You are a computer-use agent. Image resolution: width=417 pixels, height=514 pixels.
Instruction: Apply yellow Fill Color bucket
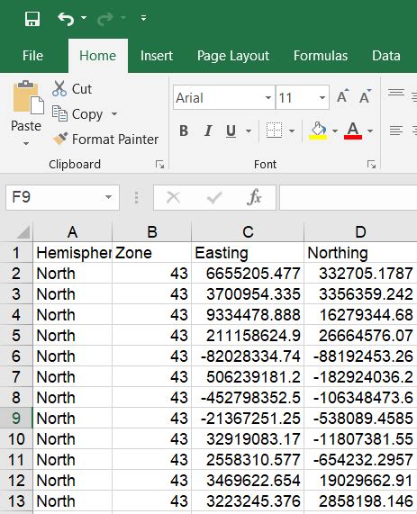click(x=318, y=131)
